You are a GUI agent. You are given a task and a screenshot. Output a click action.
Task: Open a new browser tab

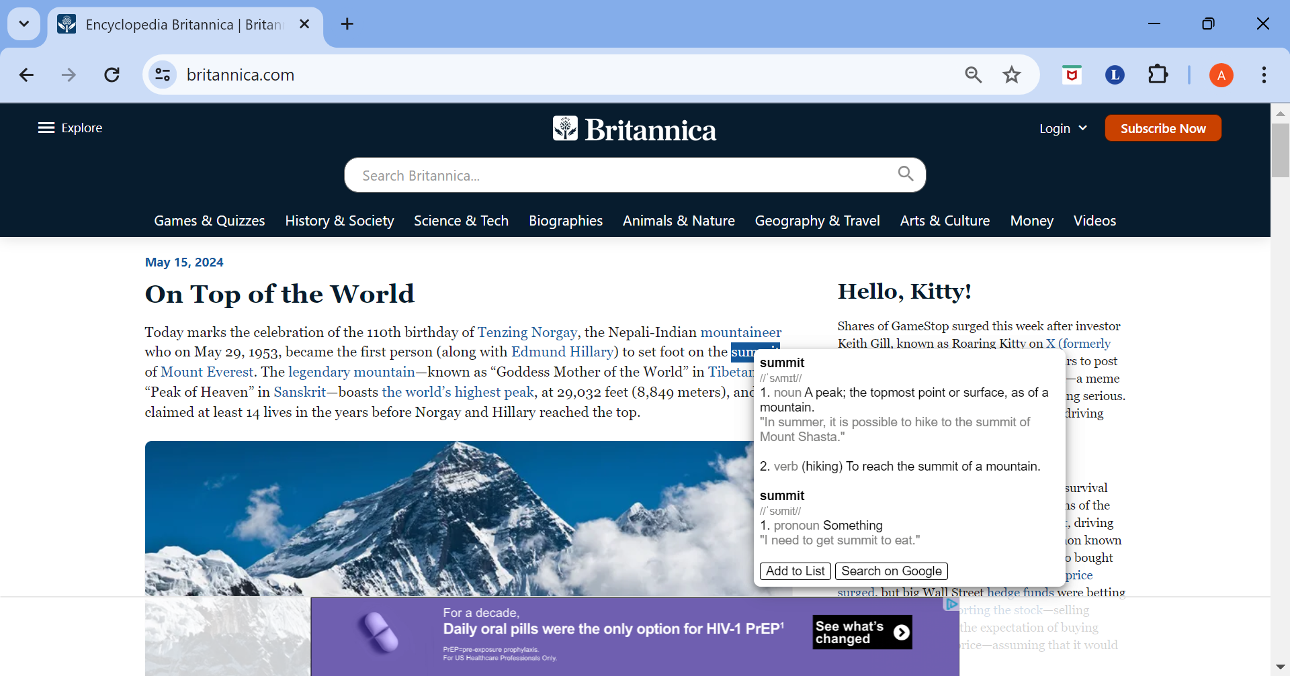[x=347, y=24]
